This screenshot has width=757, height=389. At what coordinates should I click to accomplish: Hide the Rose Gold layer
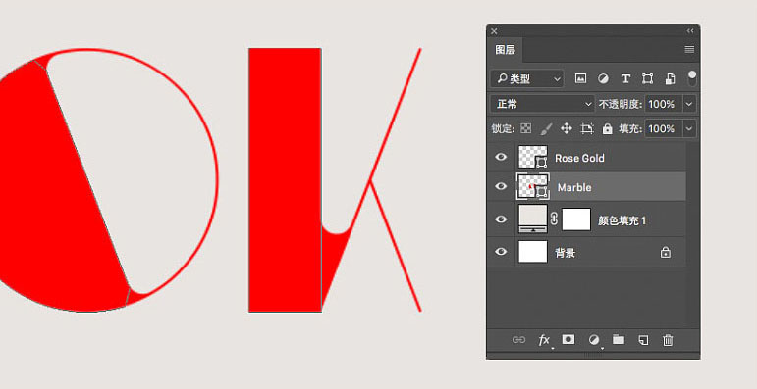(502, 157)
